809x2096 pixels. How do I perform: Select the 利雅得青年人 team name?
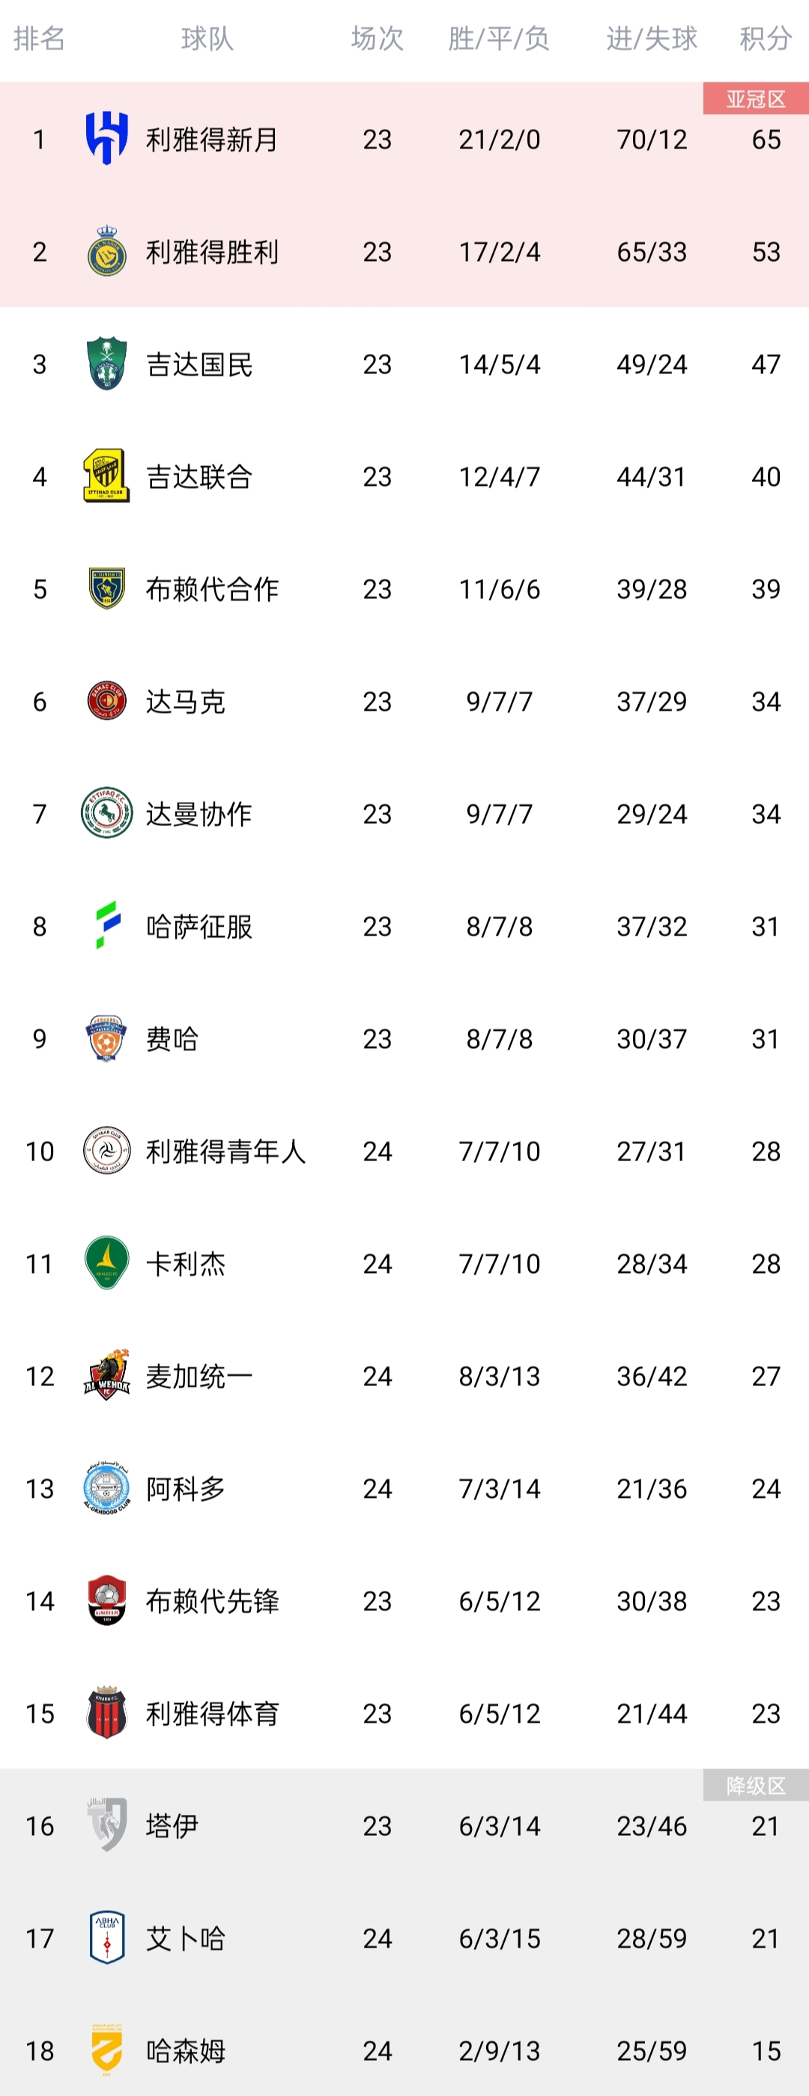click(226, 1151)
